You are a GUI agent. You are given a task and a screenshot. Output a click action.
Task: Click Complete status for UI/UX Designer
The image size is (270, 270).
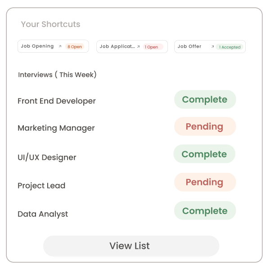204,154
